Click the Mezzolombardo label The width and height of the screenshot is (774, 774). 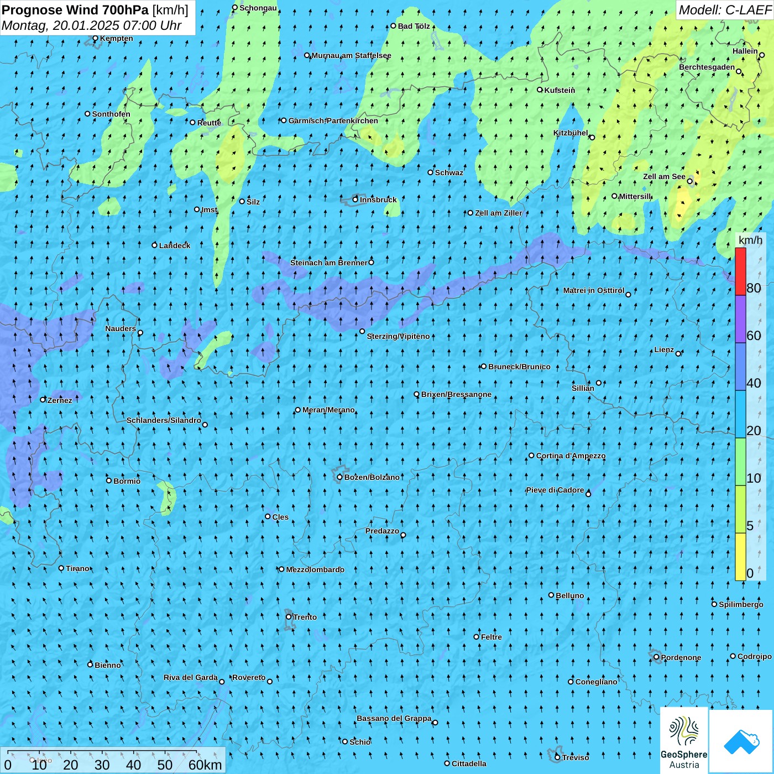315,569
